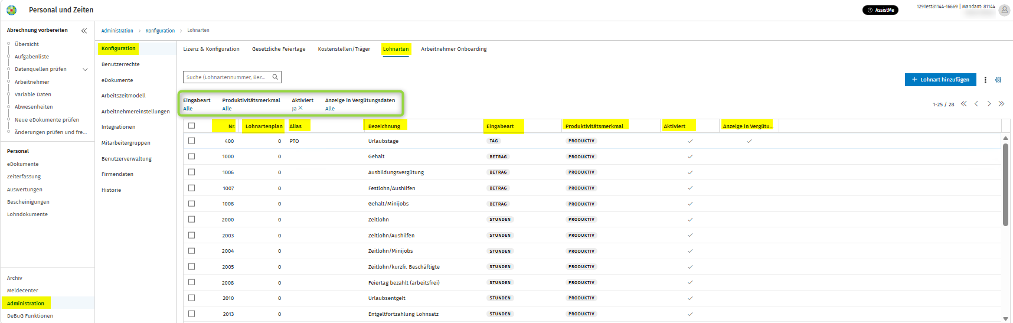Select checkbox for row 1000 Gehalt
The image size is (1013, 323).
pyautogui.click(x=191, y=156)
